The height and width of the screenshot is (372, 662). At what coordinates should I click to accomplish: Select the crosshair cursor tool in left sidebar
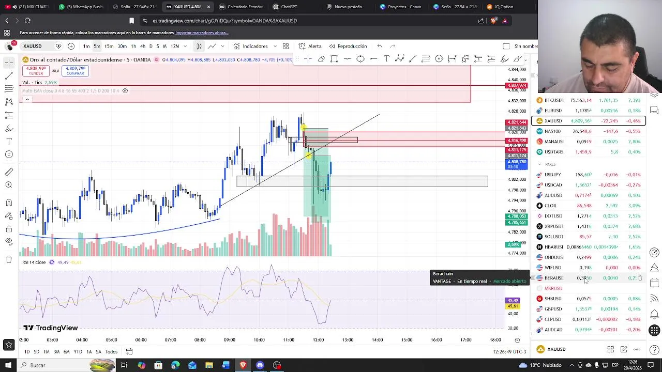click(9, 63)
